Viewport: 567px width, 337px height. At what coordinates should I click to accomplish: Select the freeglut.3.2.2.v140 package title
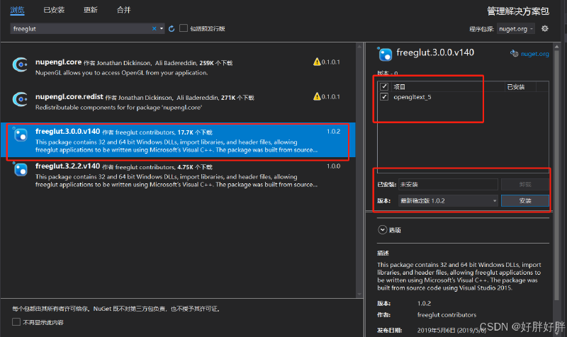[x=67, y=166]
